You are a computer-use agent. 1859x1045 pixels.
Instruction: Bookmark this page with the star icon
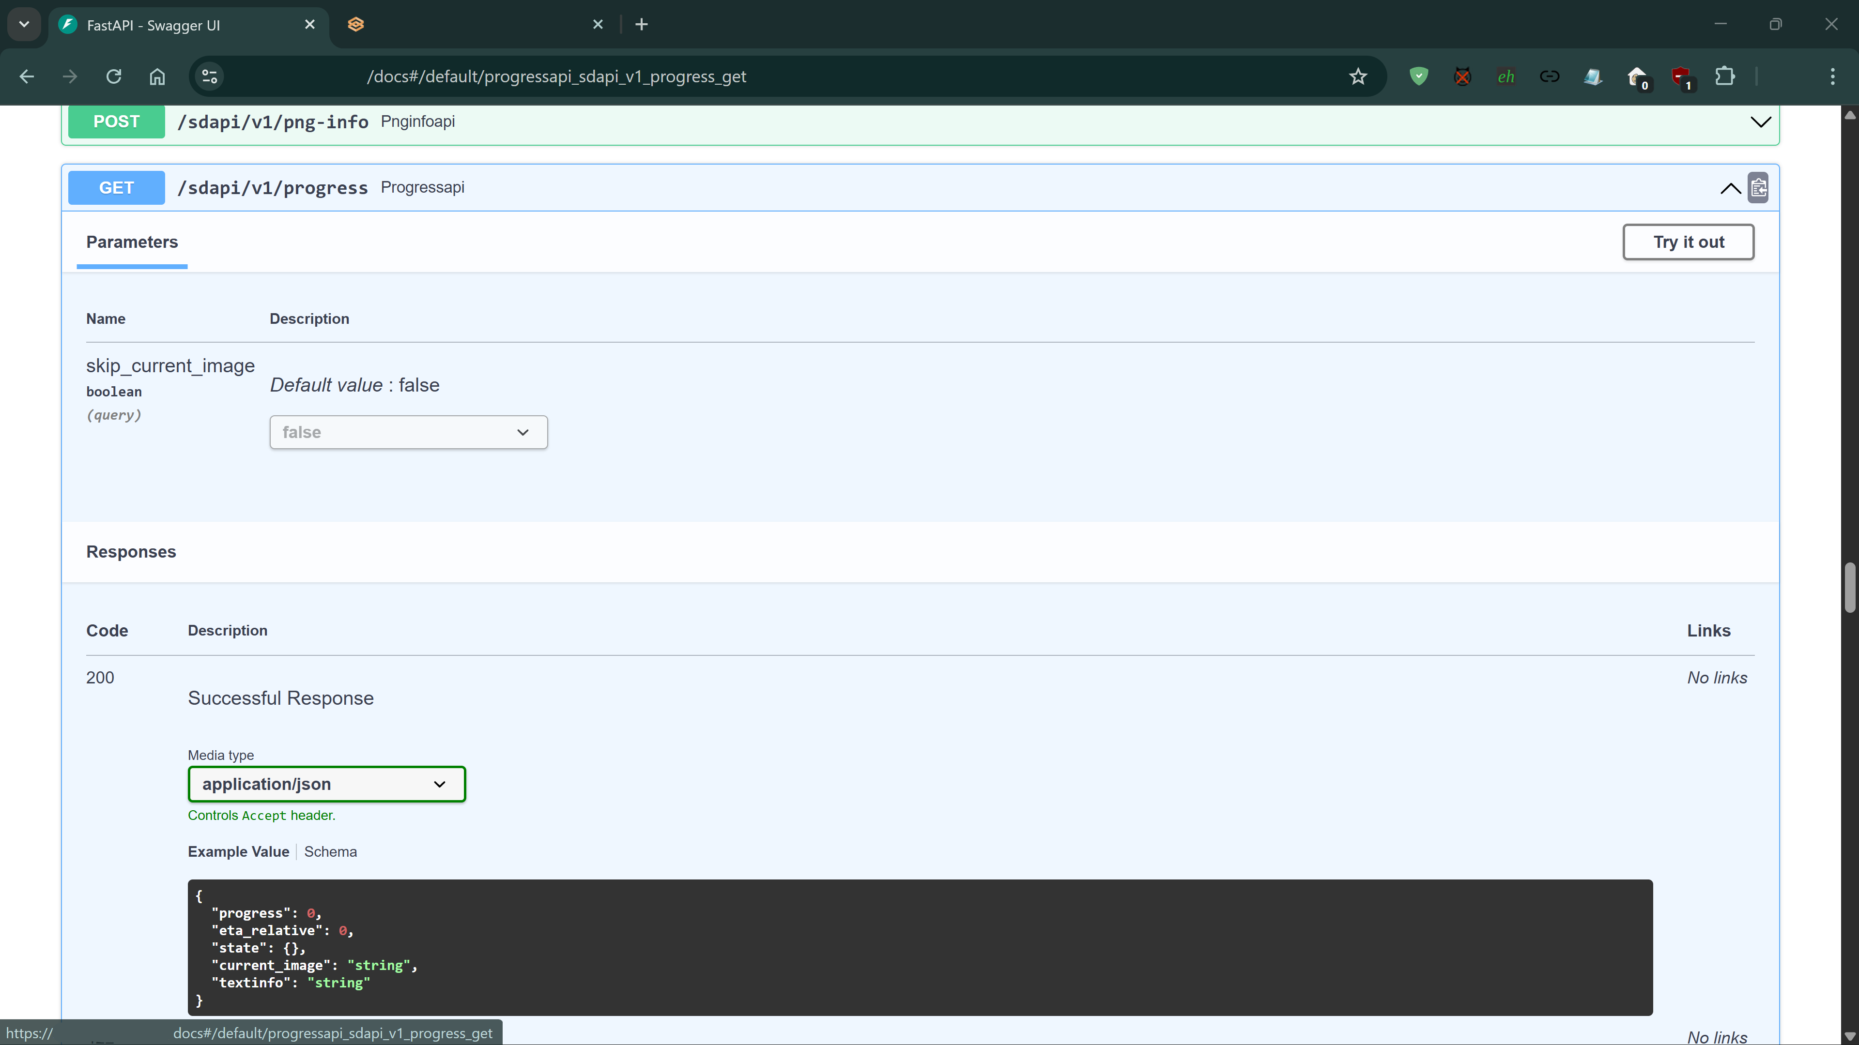[1357, 76]
